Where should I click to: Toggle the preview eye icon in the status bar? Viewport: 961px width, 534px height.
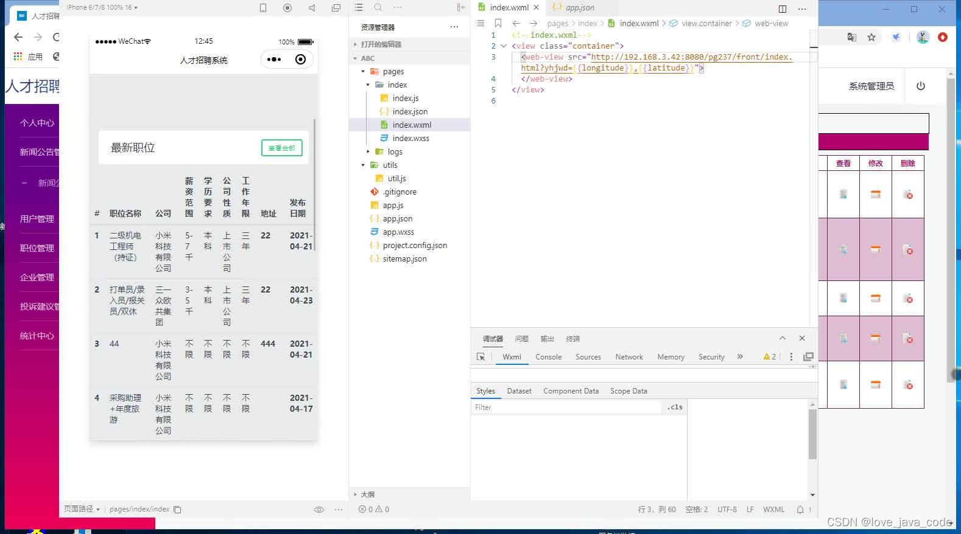tap(319, 510)
